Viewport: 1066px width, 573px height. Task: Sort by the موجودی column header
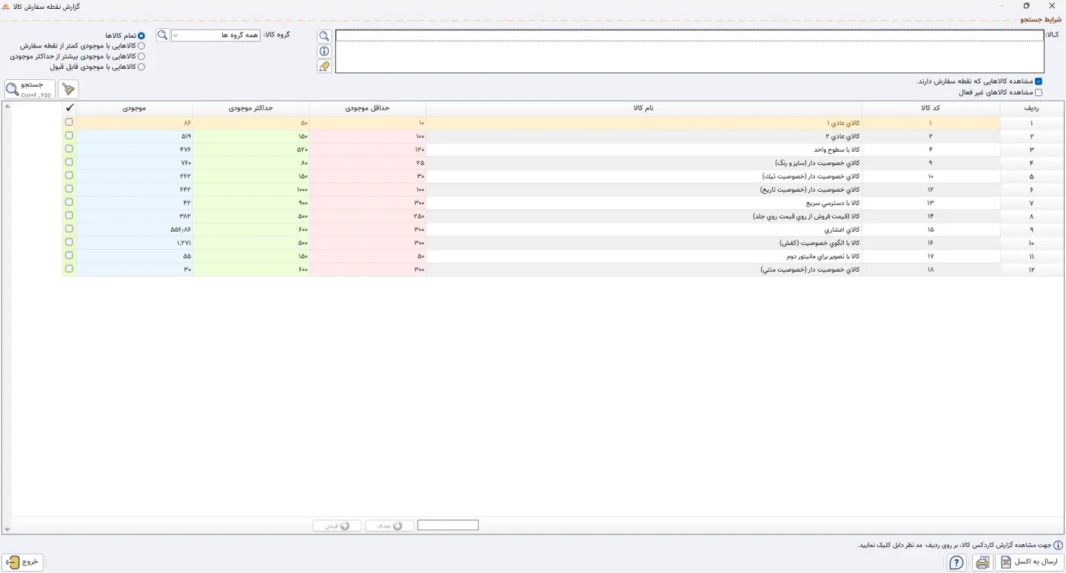(135, 108)
